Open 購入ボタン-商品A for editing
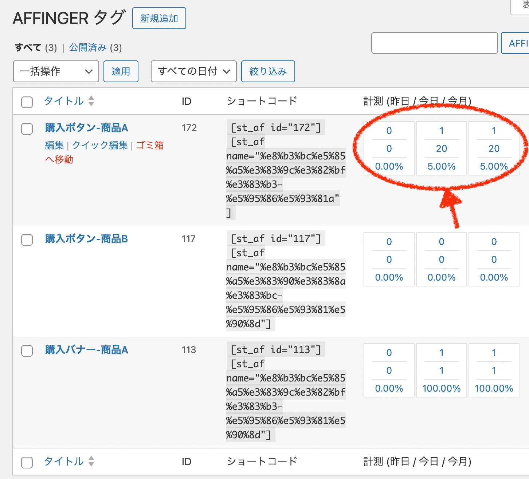 click(x=86, y=128)
